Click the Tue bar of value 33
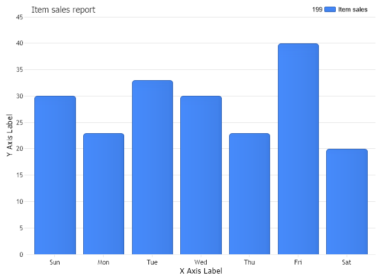This screenshot has height=279, width=381. pos(152,167)
